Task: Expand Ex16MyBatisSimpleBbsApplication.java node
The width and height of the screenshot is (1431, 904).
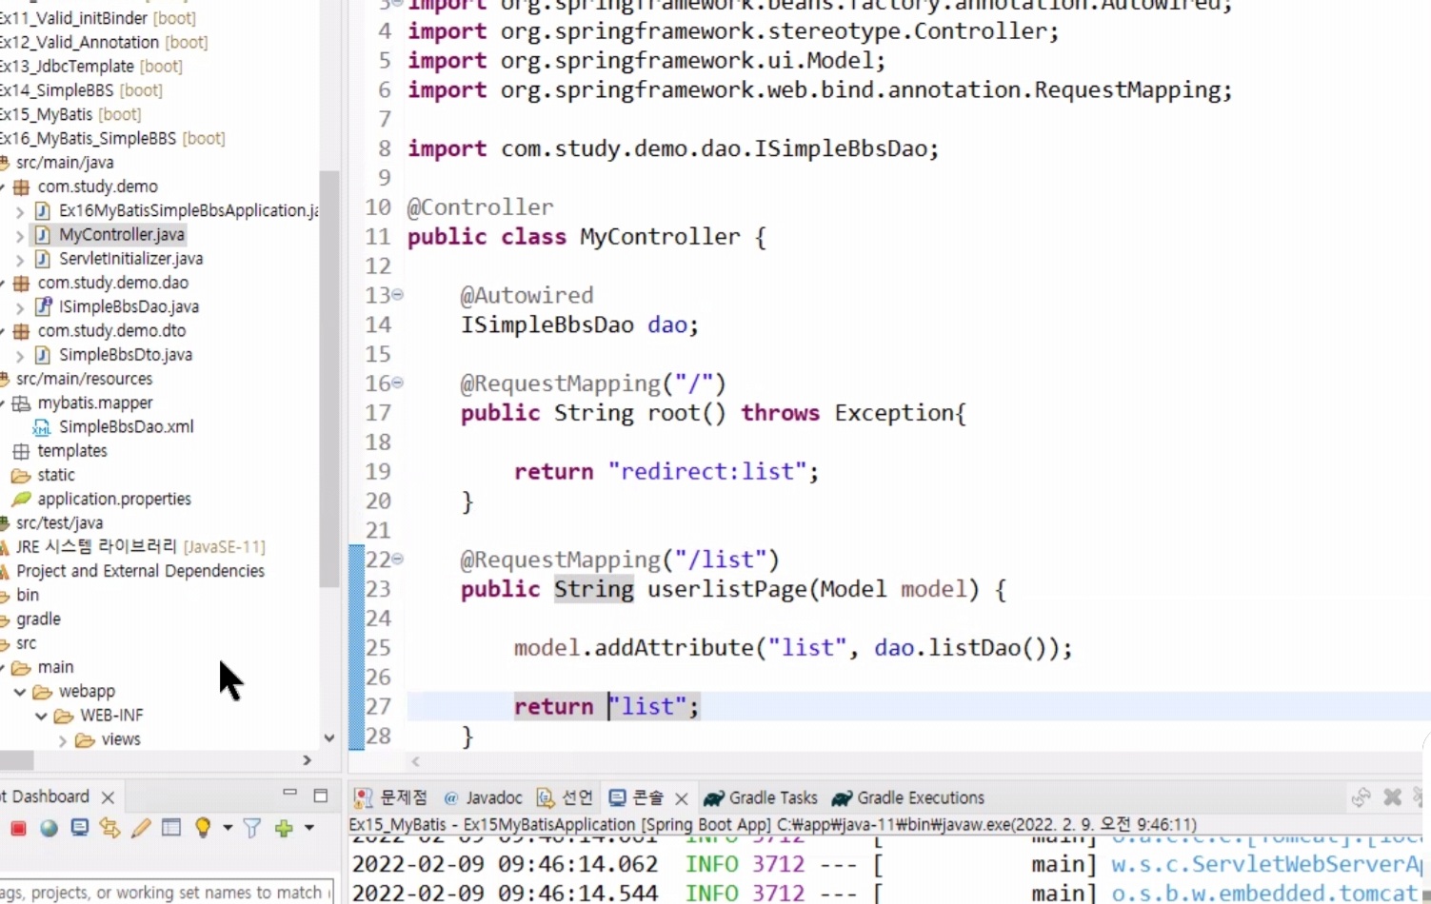Action: pyautogui.click(x=20, y=211)
